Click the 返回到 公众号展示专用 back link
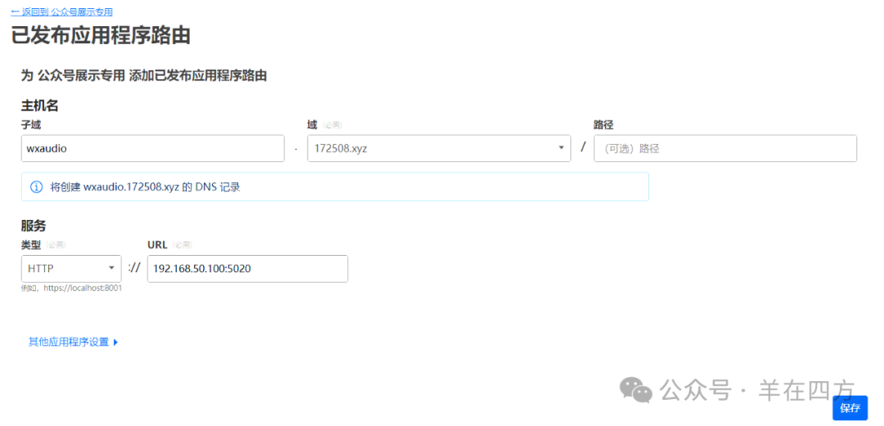The height and width of the screenshot is (426, 884). [x=62, y=12]
